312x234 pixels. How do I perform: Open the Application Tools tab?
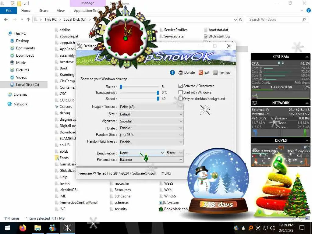(87, 11)
